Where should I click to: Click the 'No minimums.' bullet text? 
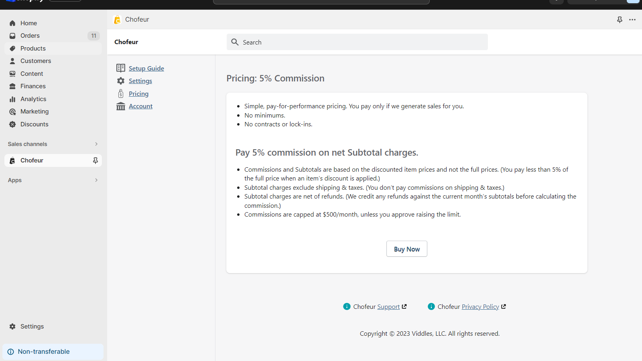pyautogui.click(x=265, y=116)
